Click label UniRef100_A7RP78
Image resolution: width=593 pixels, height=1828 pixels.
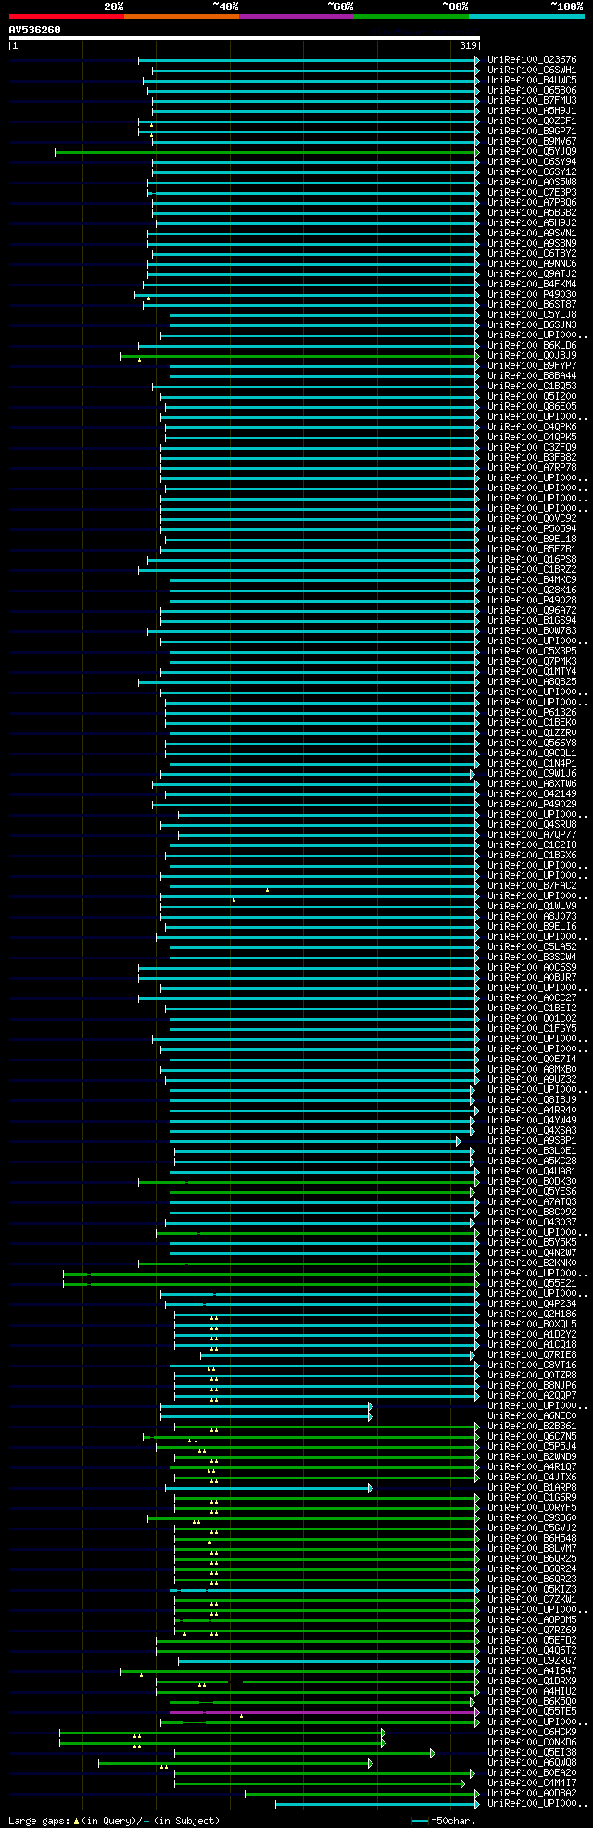pyautogui.click(x=532, y=468)
